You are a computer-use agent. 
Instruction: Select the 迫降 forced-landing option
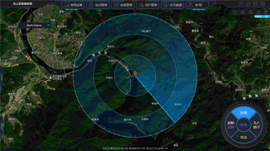[231, 127]
